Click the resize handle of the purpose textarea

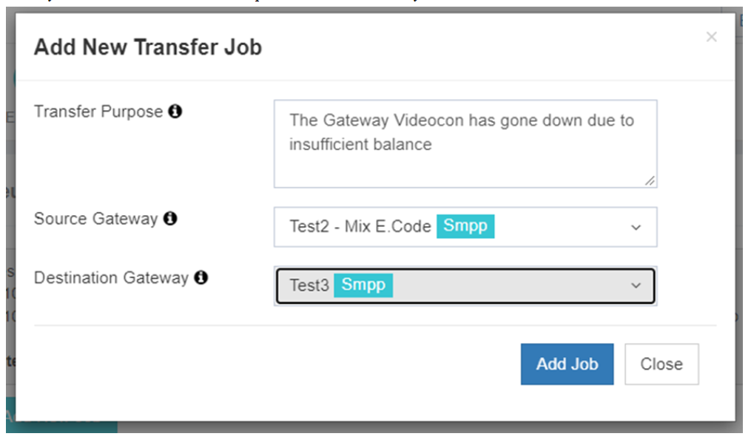(650, 182)
